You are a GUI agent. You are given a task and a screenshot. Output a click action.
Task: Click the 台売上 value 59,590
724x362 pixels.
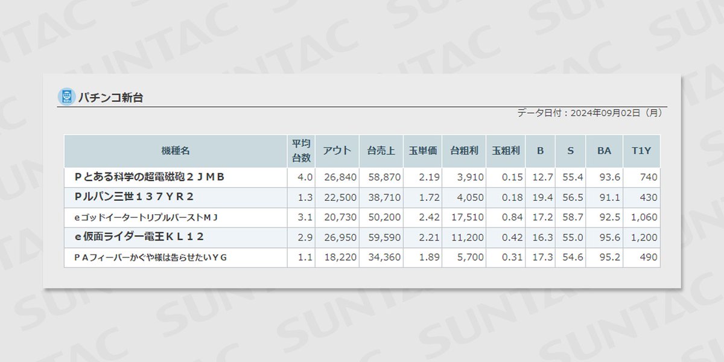[384, 238]
